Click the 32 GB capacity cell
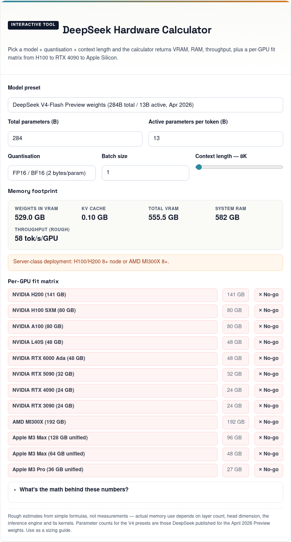This screenshot has height=542, width=291. pos(236,375)
